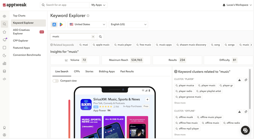Image resolution: width=254 pixels, height=139 pixels.
Task: Select the 'player playlist artist' keyword
Action: (209, 91)
